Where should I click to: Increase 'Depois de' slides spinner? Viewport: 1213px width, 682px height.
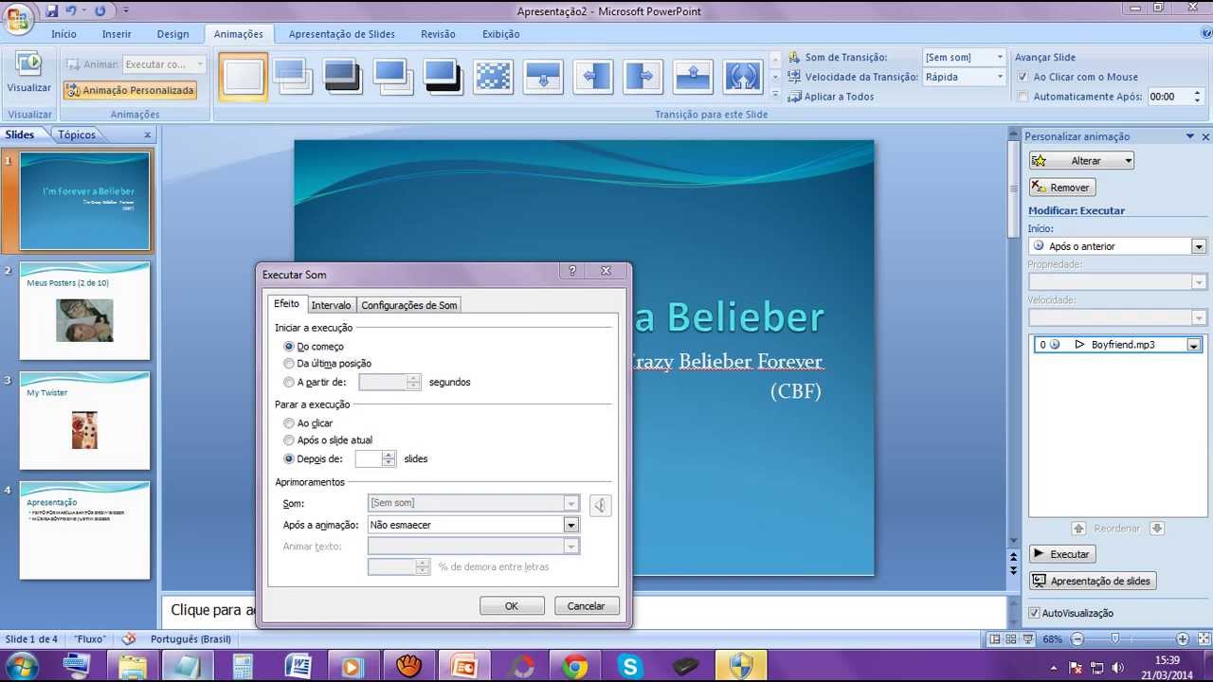click(x=389, y=455)
